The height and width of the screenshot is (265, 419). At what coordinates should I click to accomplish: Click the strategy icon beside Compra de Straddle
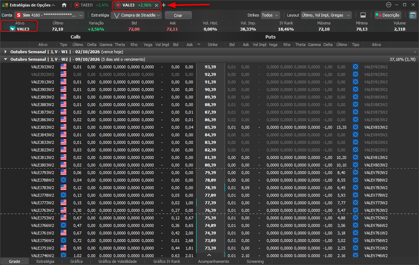(116, 15)
